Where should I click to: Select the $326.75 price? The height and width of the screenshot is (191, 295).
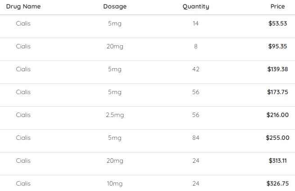point(277,184)
